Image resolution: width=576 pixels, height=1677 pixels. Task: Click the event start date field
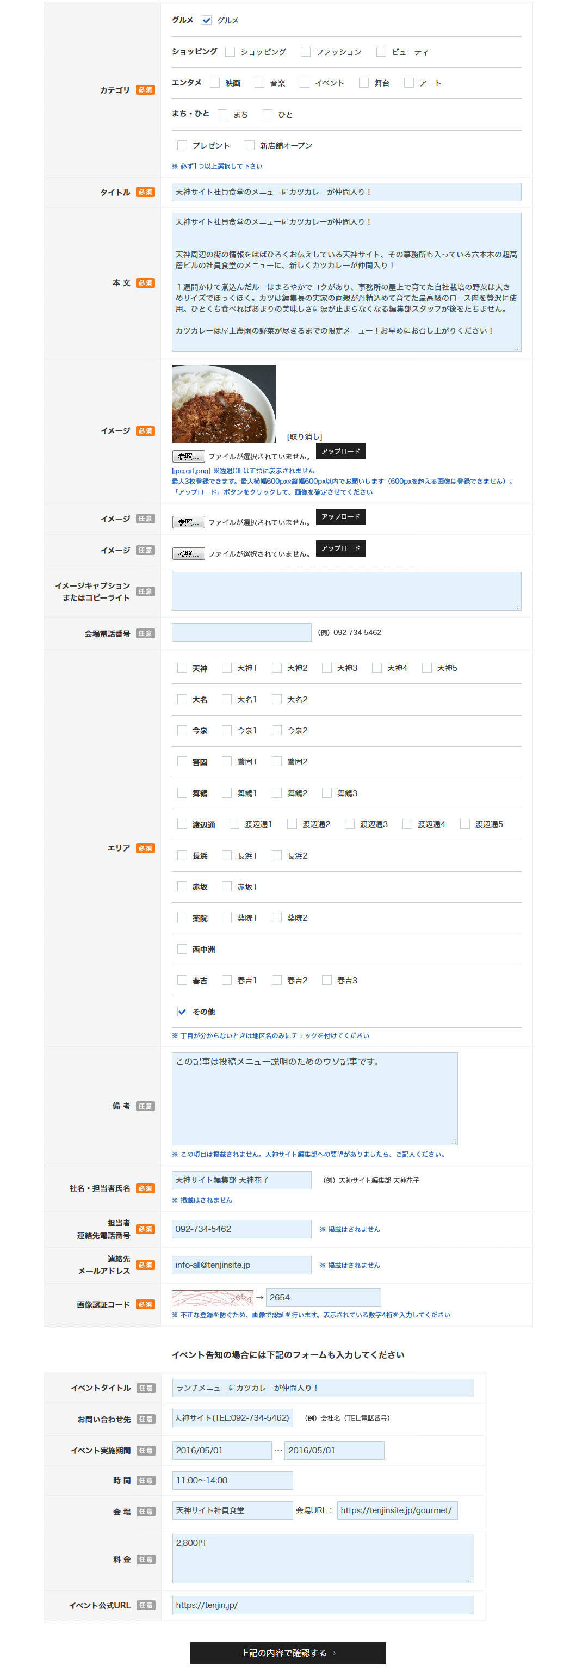click(x=221, y=1451)
